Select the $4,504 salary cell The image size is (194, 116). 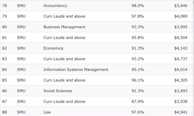pyautogui.click(x=181, y=38)
